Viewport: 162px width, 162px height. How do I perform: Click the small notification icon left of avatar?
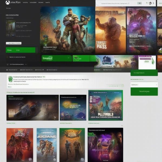147,3
